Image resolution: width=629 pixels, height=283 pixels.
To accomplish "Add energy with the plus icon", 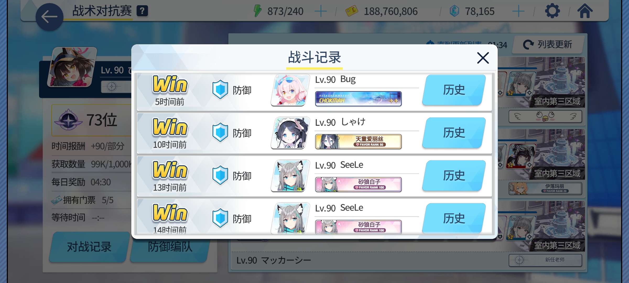I will pyautogui.click(x=320, y=12).
